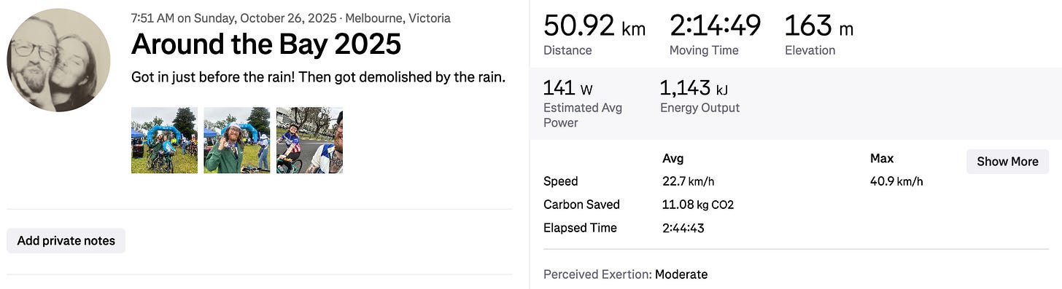Click the 141 W estimated power value
The width and height of the screenshot is (1062, 289).
pos(568,89)
